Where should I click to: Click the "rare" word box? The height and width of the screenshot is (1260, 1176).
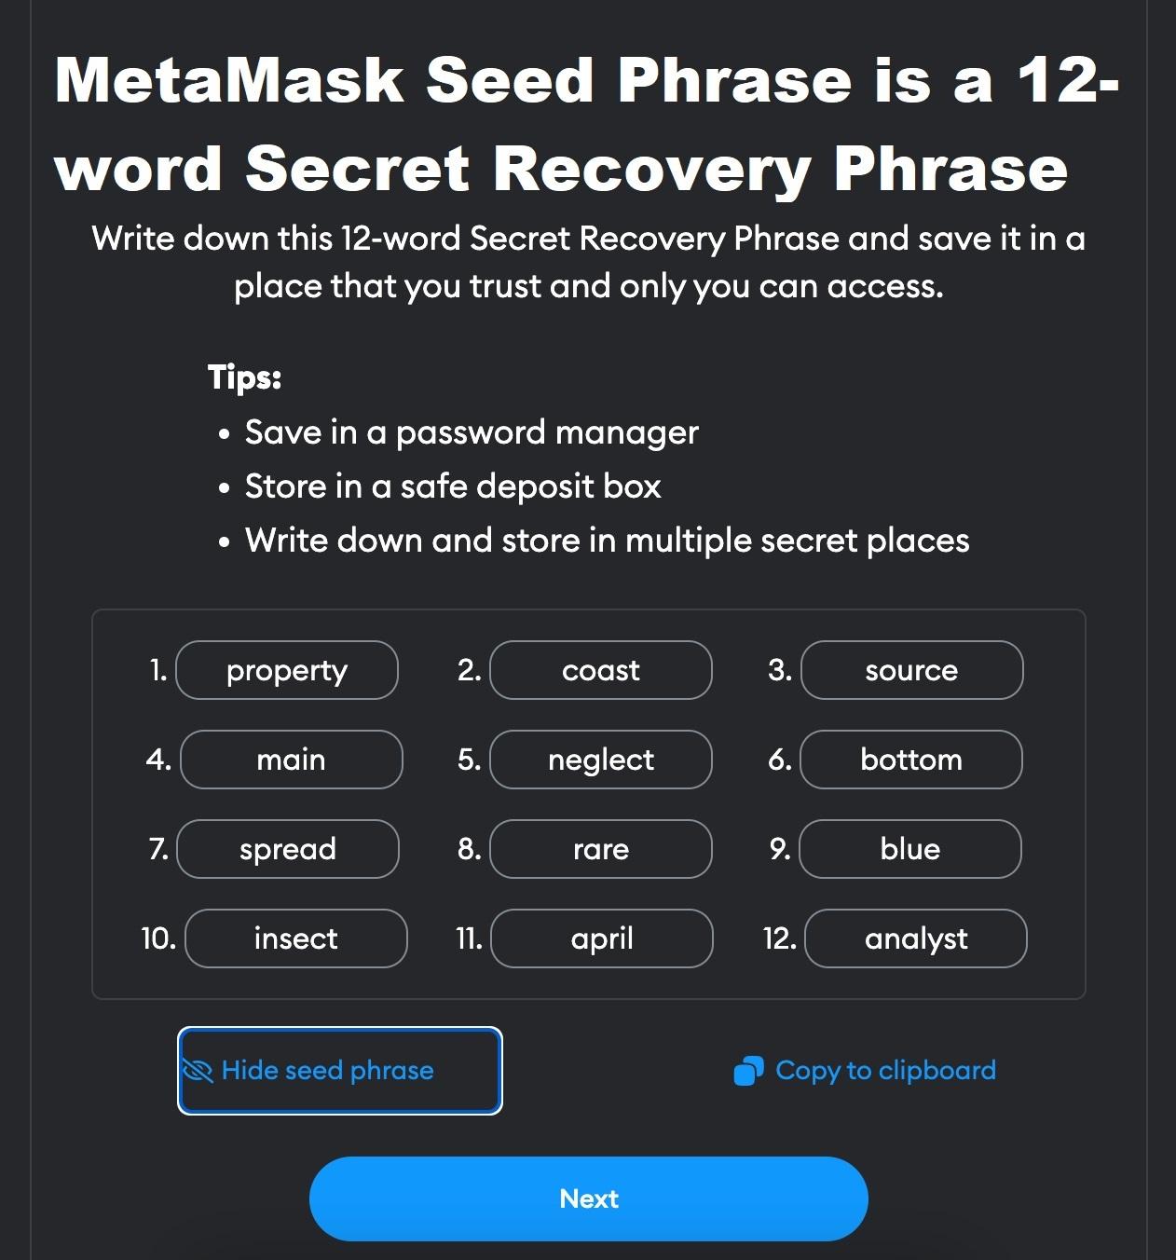coord(601,849)
